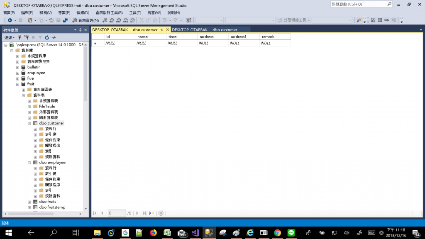Click the Id column header
Viewport: 425px width, 239px height.
coord(119,37)
